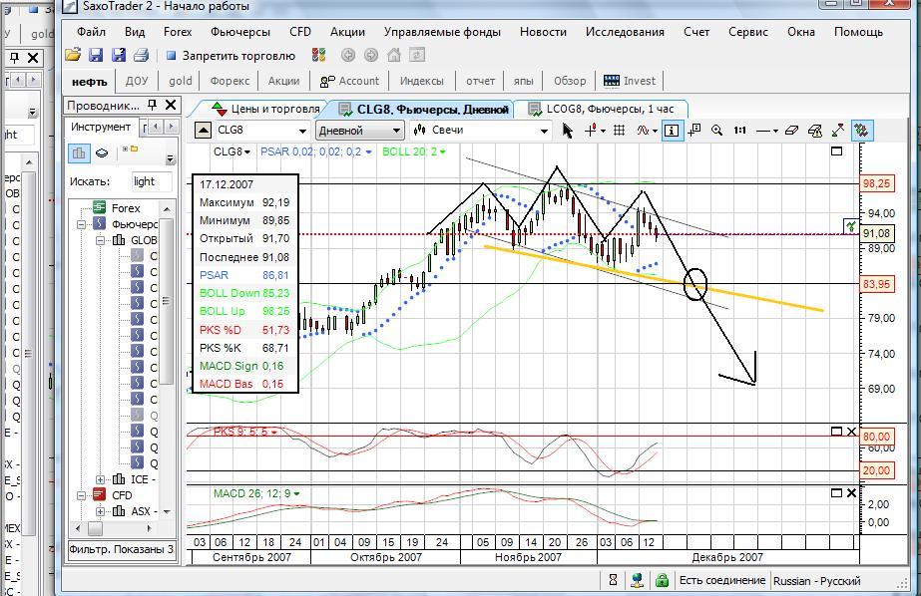This screenshot has height=596, width=921.
Task: Click the save floppy disk icon
Action: (x=96, y=55)
